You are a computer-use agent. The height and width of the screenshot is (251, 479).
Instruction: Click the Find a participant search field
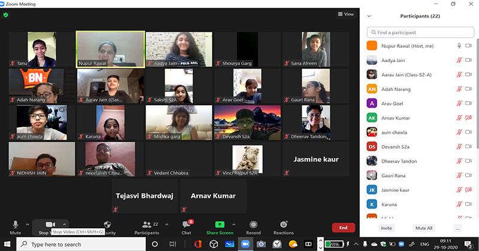click(419, 32)
